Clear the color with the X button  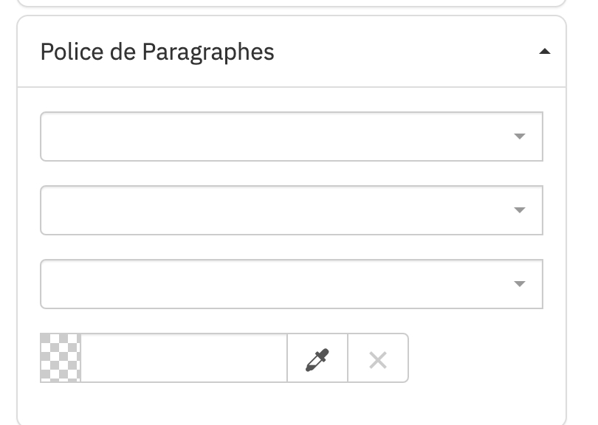tap(377, 359)
